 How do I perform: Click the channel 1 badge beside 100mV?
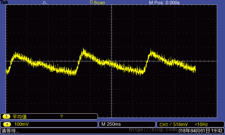pos(7,124)
